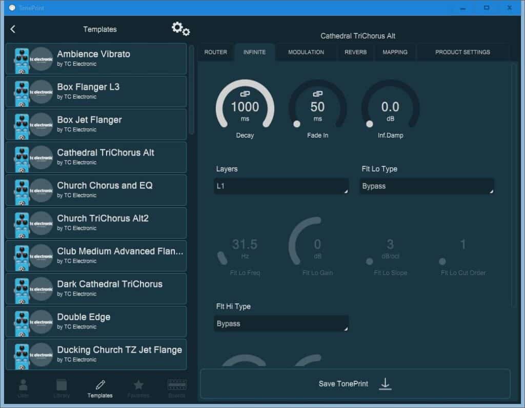The height and width of the screenshot is (408, 525).
Task: Switch to the REVERB tab
Action: (355, 52)
